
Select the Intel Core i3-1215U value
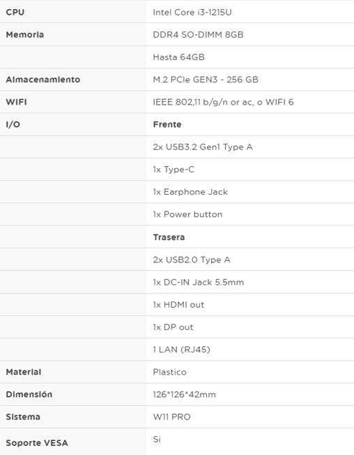(x=192, y=12)
